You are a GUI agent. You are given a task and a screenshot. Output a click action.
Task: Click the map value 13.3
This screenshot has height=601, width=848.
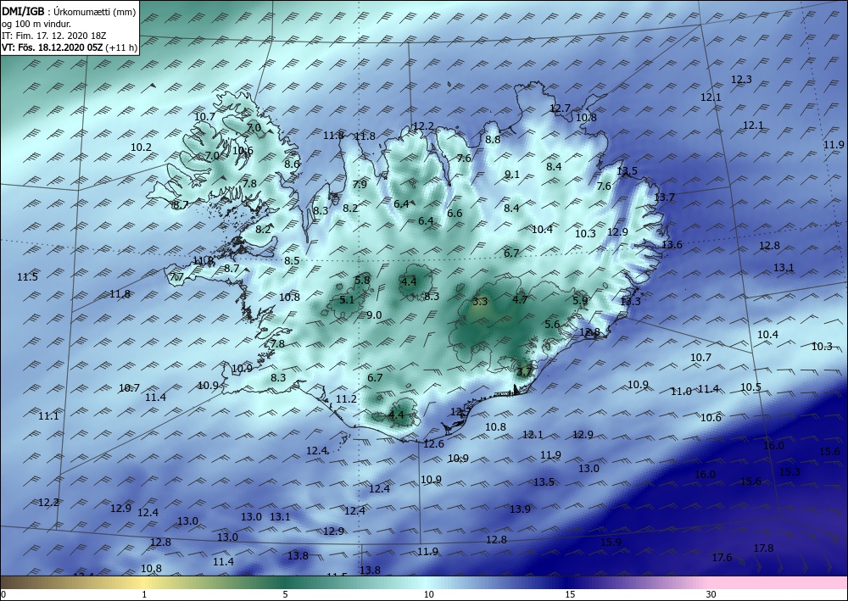coord(631,301)
